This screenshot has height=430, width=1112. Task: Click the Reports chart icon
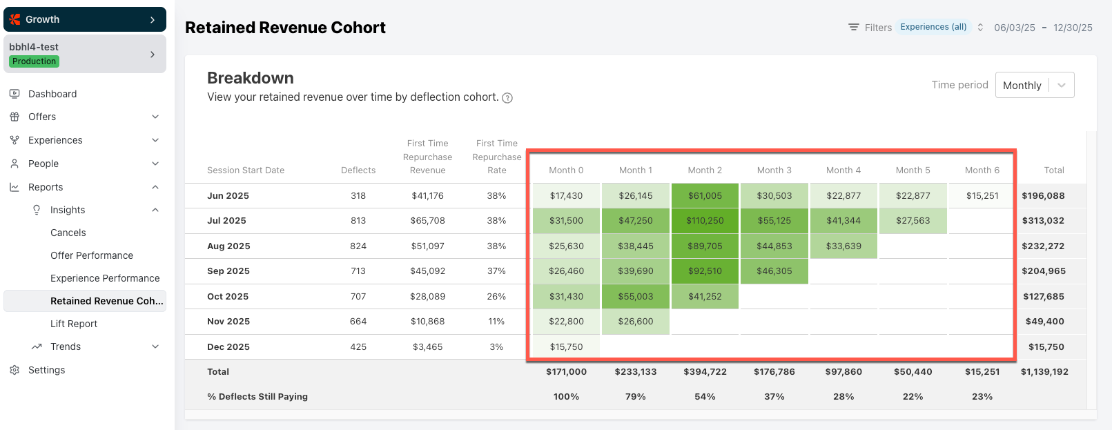tap(14, 187)
